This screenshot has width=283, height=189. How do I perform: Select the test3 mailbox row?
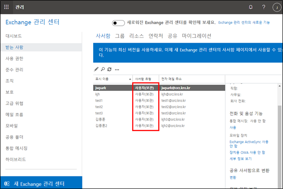pos(159,113)
